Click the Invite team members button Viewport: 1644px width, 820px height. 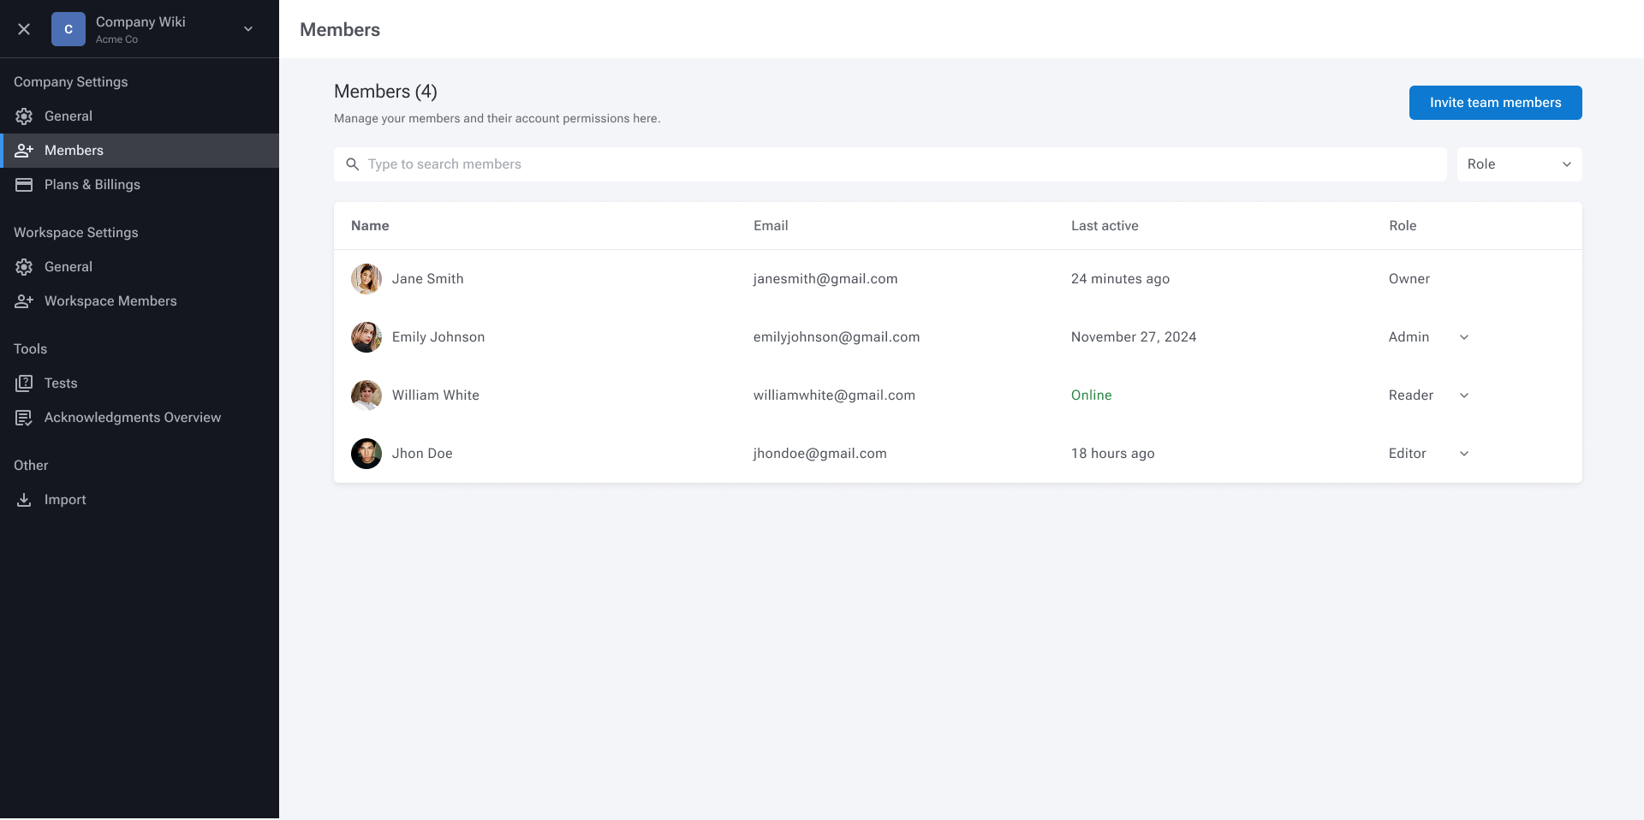tap(1495, 102)
